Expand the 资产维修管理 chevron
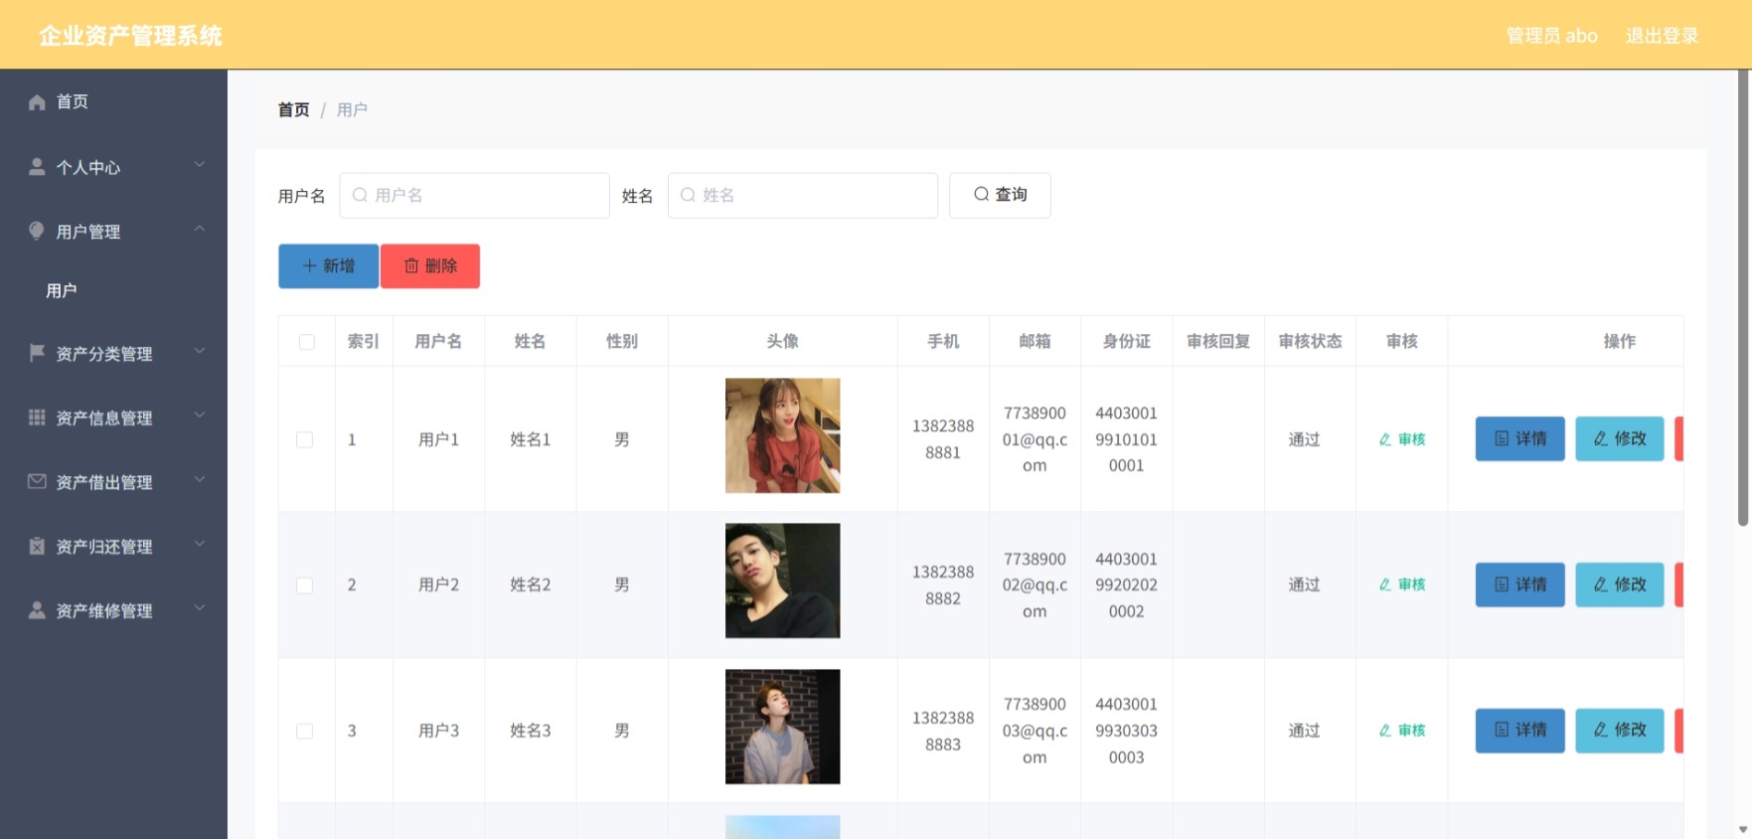The width and height of the screenshot is (1752, 839). 200,607
